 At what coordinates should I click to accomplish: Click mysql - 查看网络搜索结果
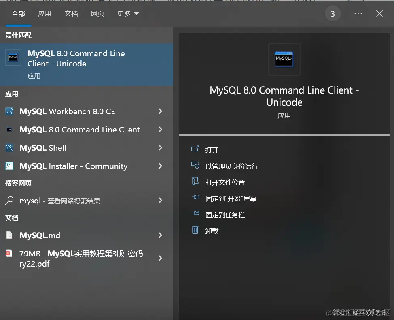coord(87,201)
